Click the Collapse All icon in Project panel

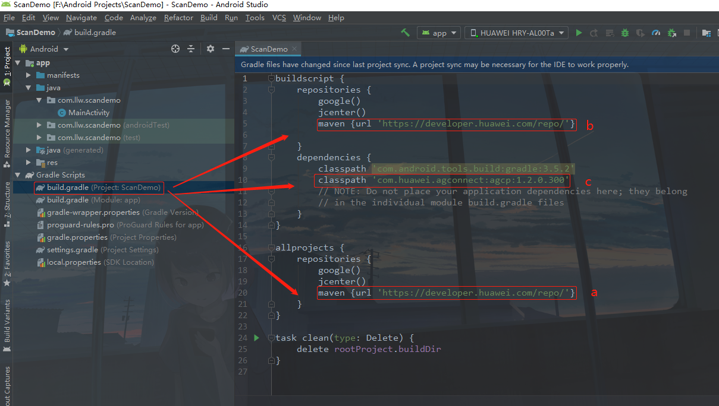191,49
